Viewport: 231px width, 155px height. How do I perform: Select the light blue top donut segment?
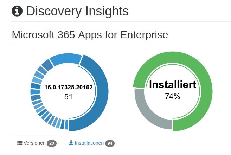coord(65,59)
